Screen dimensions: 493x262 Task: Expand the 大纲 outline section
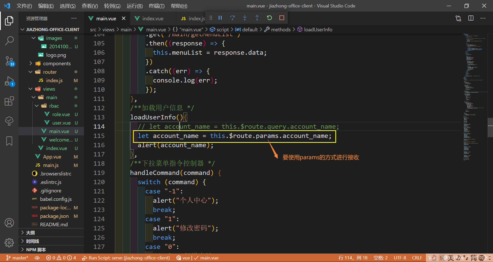point(51,233)
